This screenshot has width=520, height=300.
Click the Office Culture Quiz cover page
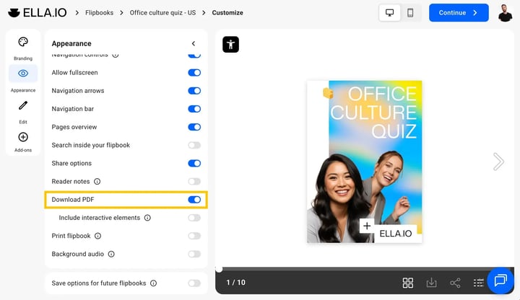coord(365,162)
